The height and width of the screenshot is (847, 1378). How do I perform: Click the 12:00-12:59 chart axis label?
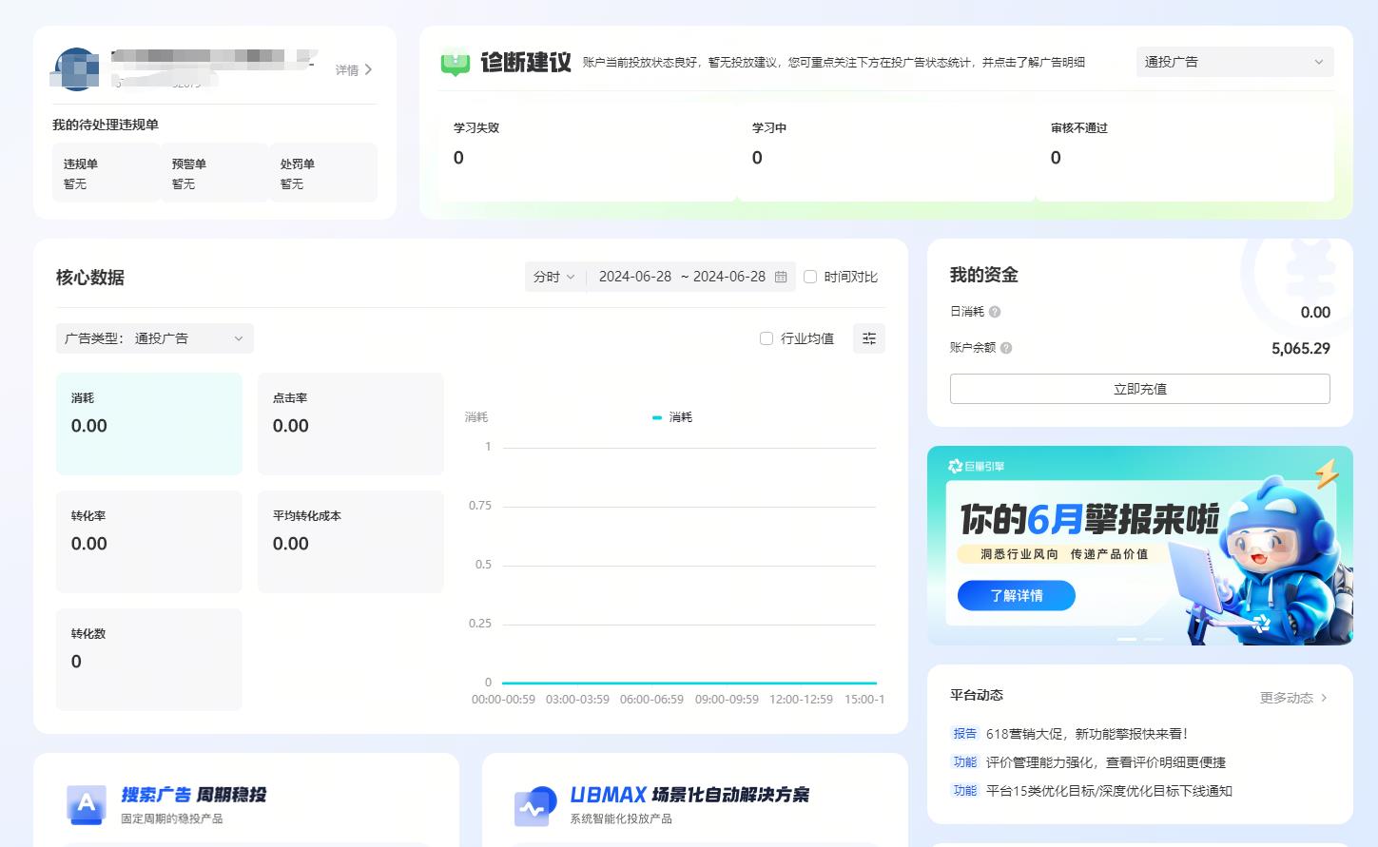[x=801, y=699]
